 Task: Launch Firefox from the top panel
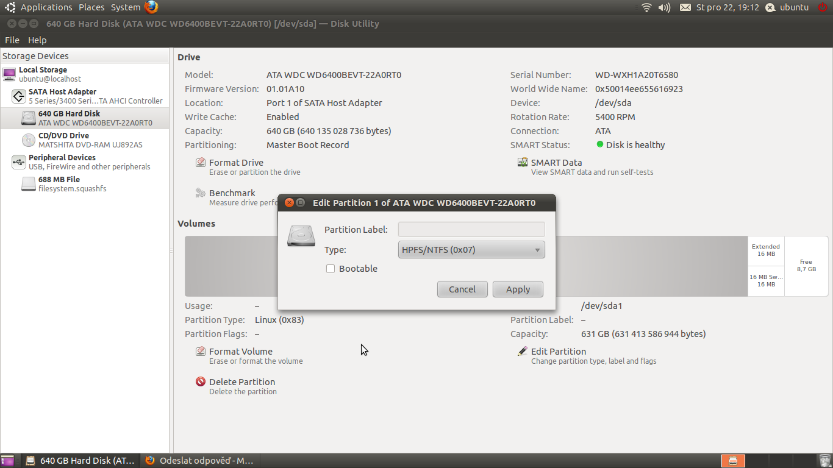(151, 7)
